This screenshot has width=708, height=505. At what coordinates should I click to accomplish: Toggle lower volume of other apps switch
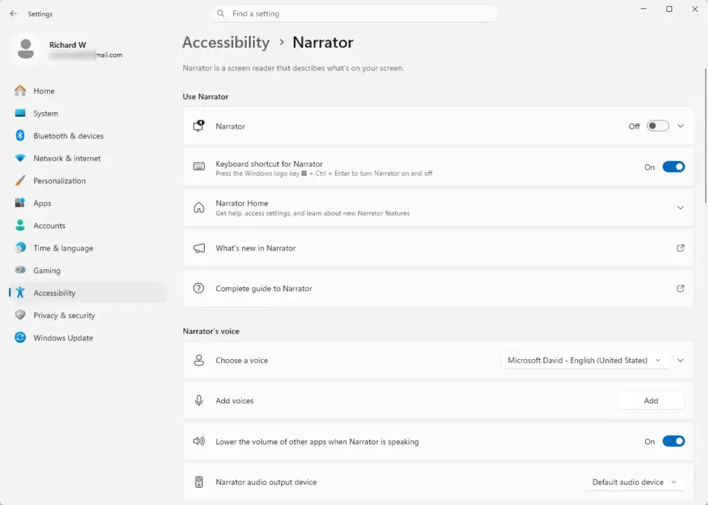(x=673, y=441)
